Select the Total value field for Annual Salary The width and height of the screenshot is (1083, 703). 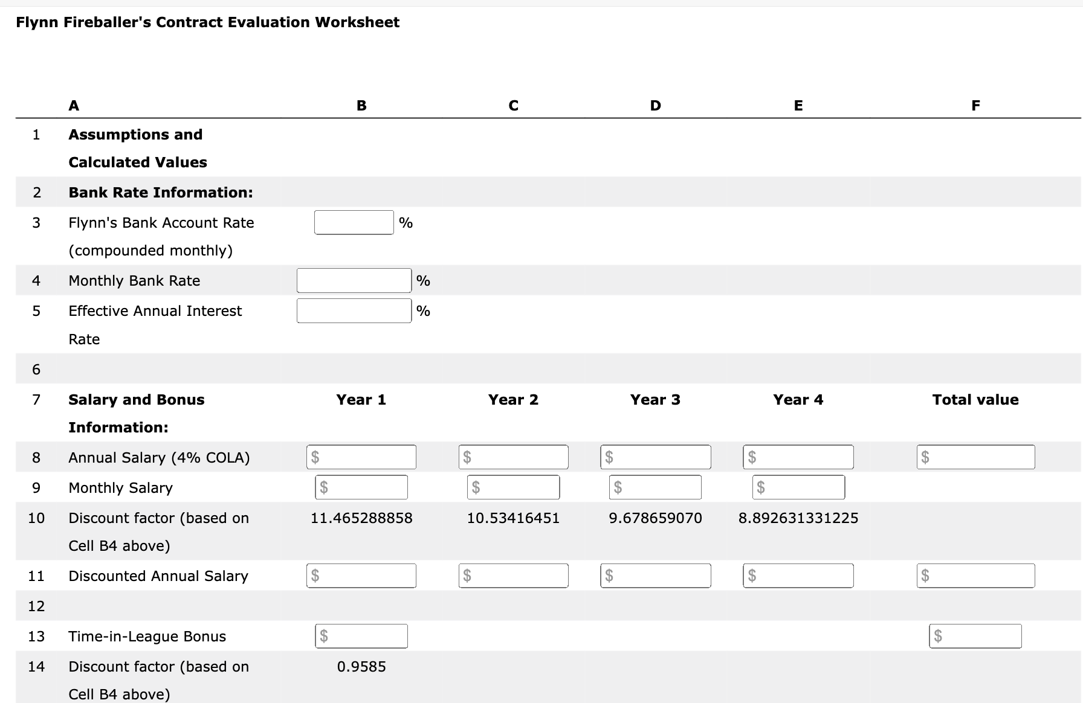pos(975,457)
